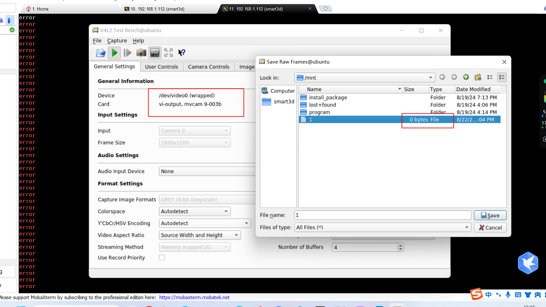This screenshot has height=307, width=546.
Task: Select the install_package folder
Action: [x=328, y=98]
